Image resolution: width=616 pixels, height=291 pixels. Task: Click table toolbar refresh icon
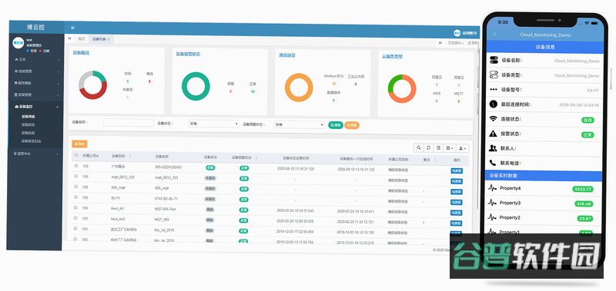429,148
